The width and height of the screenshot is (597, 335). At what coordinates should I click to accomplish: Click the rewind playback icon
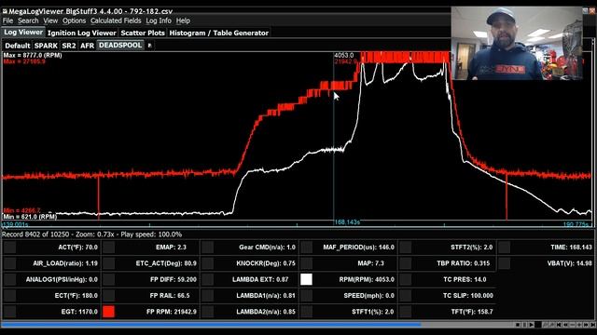565,325
